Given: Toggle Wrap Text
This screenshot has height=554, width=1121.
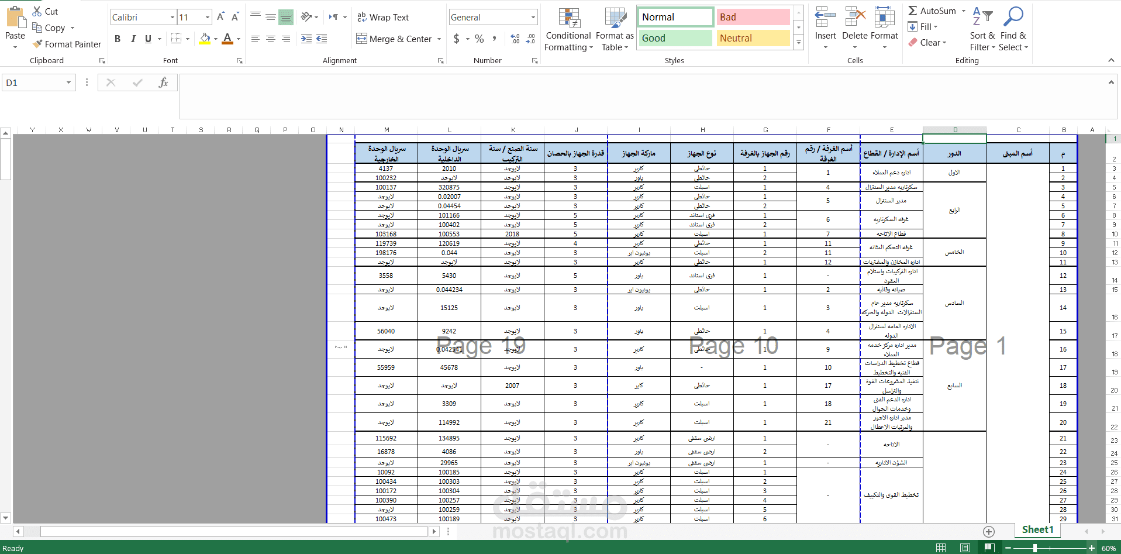Looking at the screenshot, I should click(383, 17).
